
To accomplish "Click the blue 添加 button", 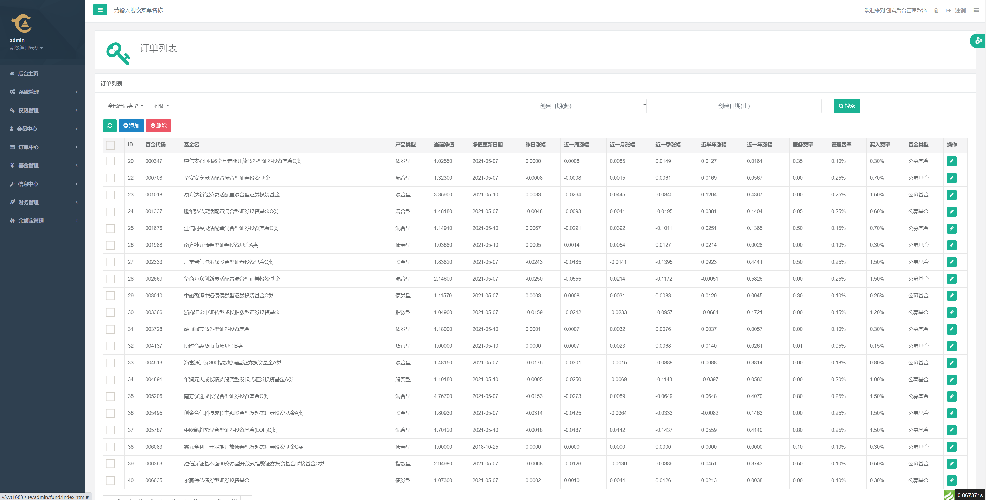I will point(131,125).
